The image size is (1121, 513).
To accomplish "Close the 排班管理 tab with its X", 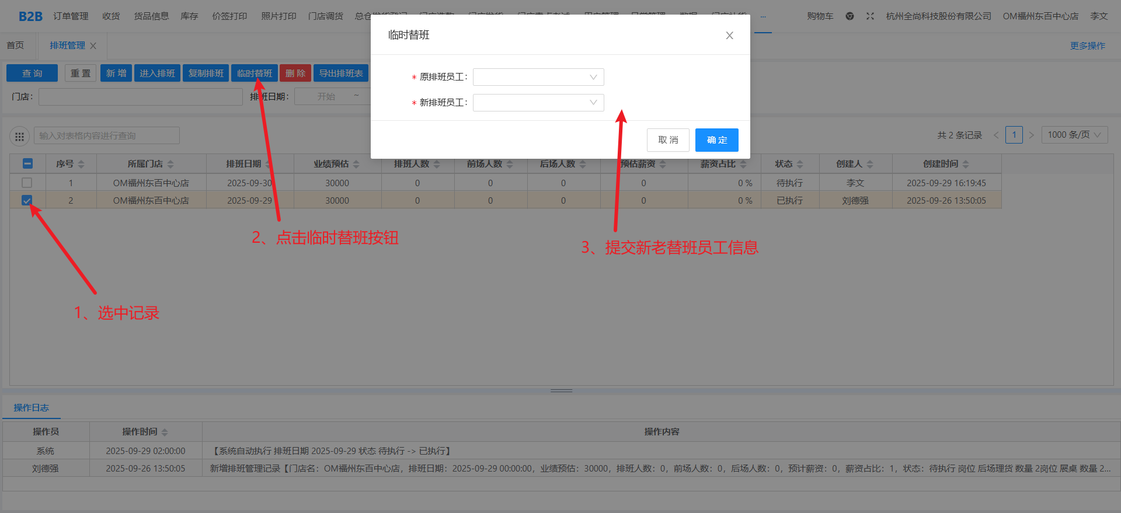I will [93, 46].
